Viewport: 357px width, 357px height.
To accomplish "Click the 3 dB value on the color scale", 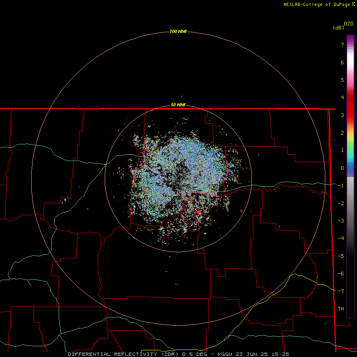I will tap(342, 115).
